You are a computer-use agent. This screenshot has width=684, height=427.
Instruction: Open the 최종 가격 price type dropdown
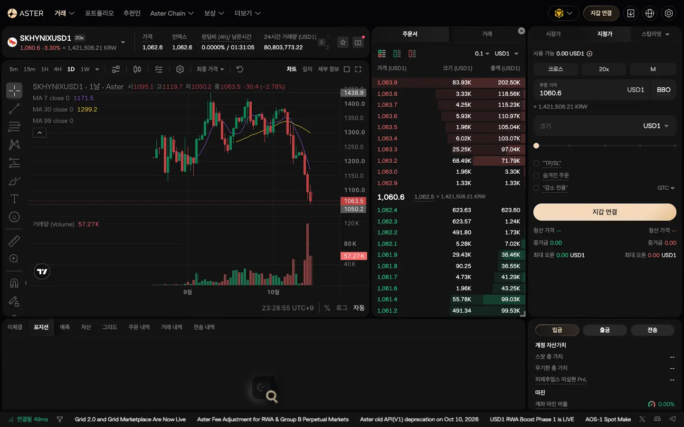[x=210, y=69]
